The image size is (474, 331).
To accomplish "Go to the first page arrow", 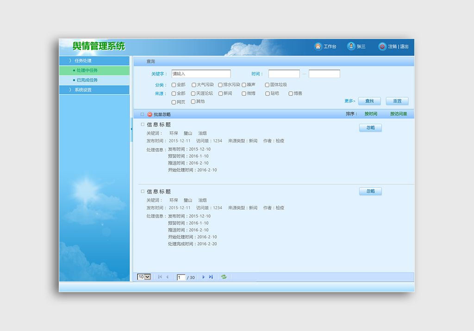I will point(160,277).
